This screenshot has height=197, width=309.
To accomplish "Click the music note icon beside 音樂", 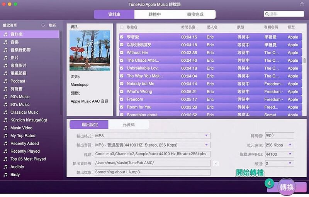I will [x=5, y=42].
